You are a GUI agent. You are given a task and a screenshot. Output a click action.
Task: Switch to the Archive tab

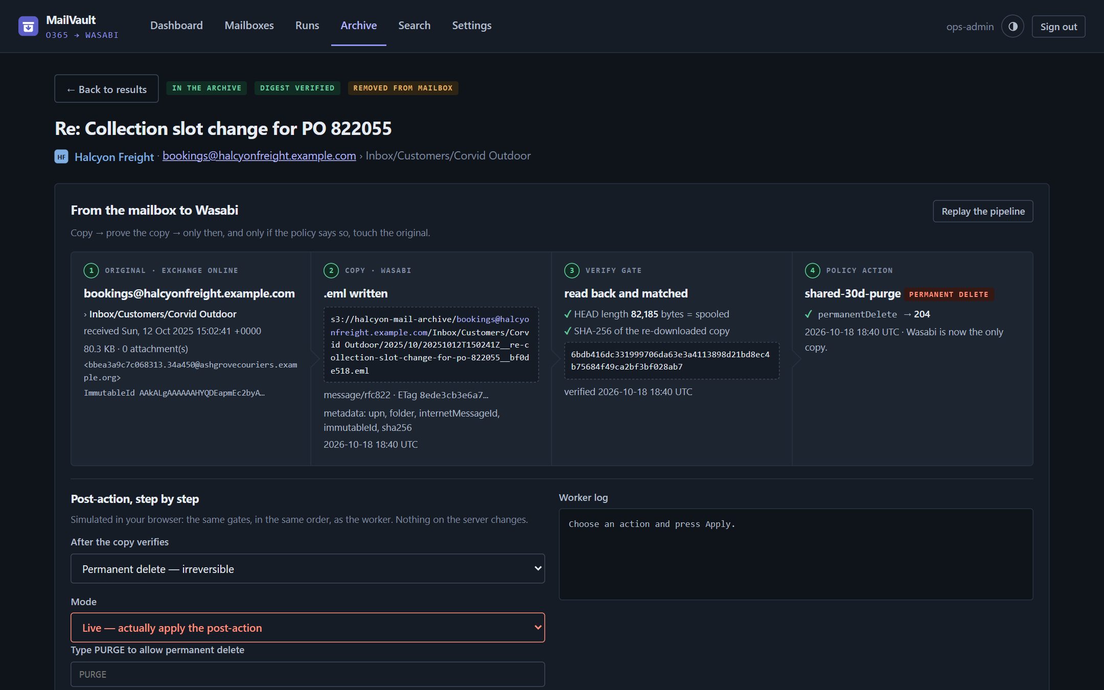click(x=358, y=26)
